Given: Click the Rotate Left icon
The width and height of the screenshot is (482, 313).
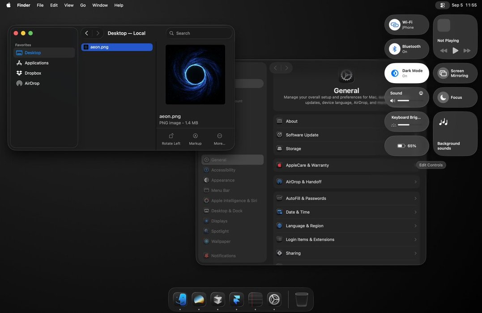Looking at the screenshot, I should [x=171, y=136].
